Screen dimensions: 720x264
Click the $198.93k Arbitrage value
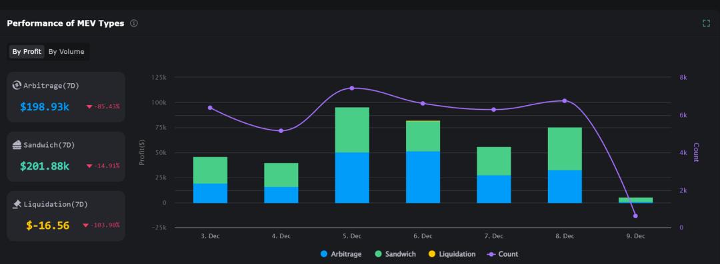45,107
